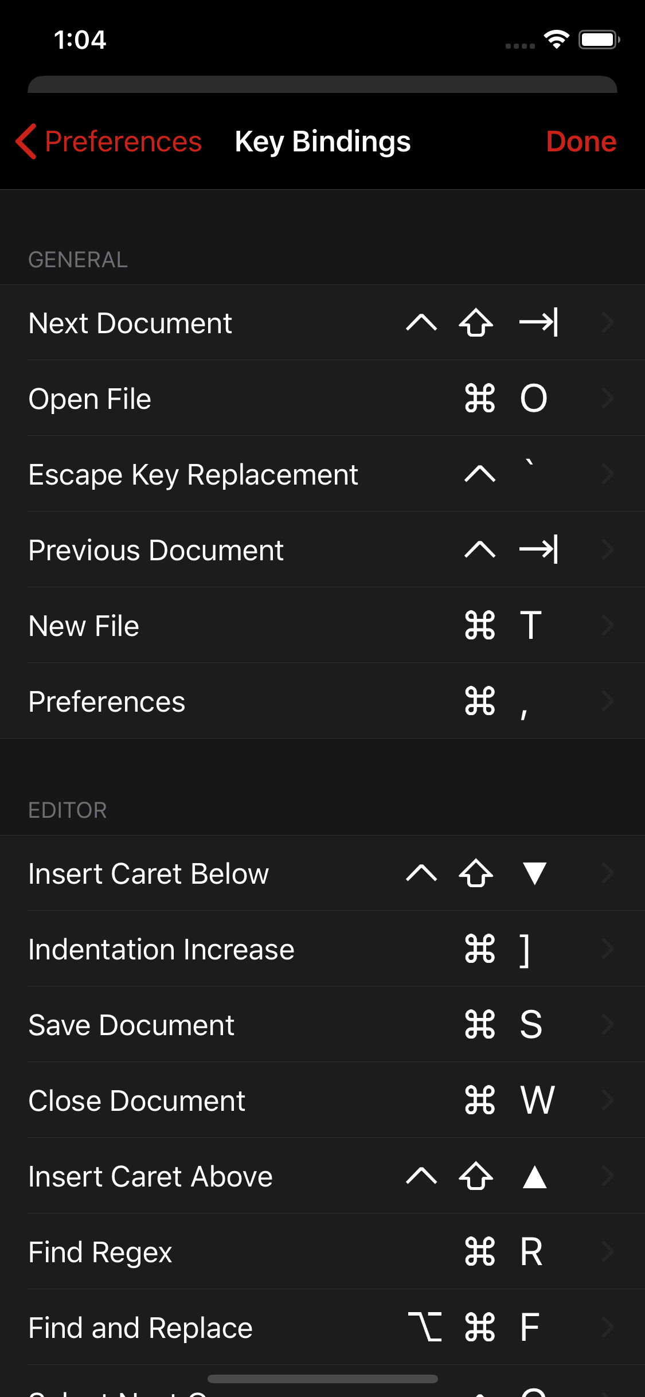The image size is (645, 1397).
Task: Tap the New File row label
Action: pyautogui.click(x=84, y=626)
